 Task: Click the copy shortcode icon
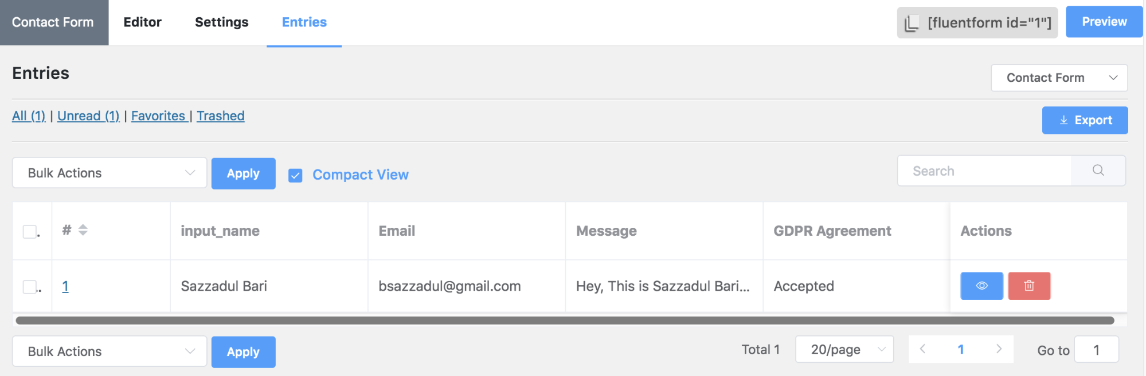(x=911, y=23)
